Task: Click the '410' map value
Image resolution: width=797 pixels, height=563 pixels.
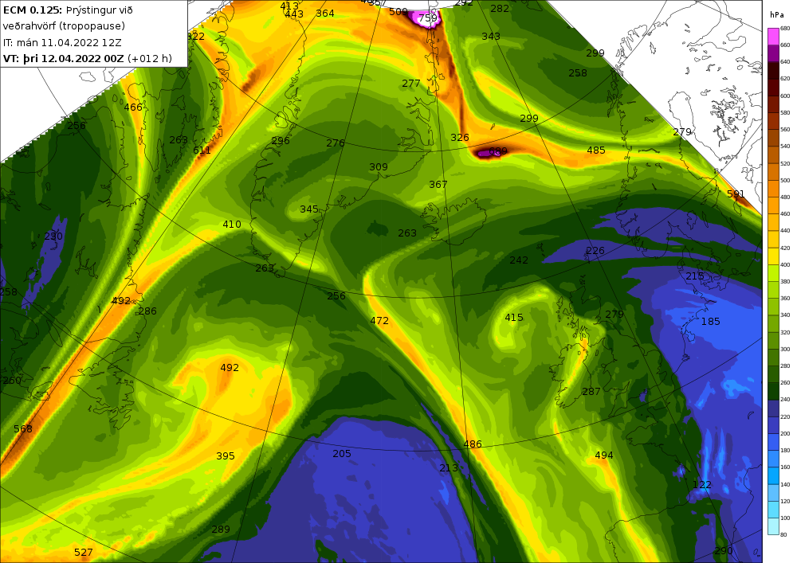Action: click(232, 225)
